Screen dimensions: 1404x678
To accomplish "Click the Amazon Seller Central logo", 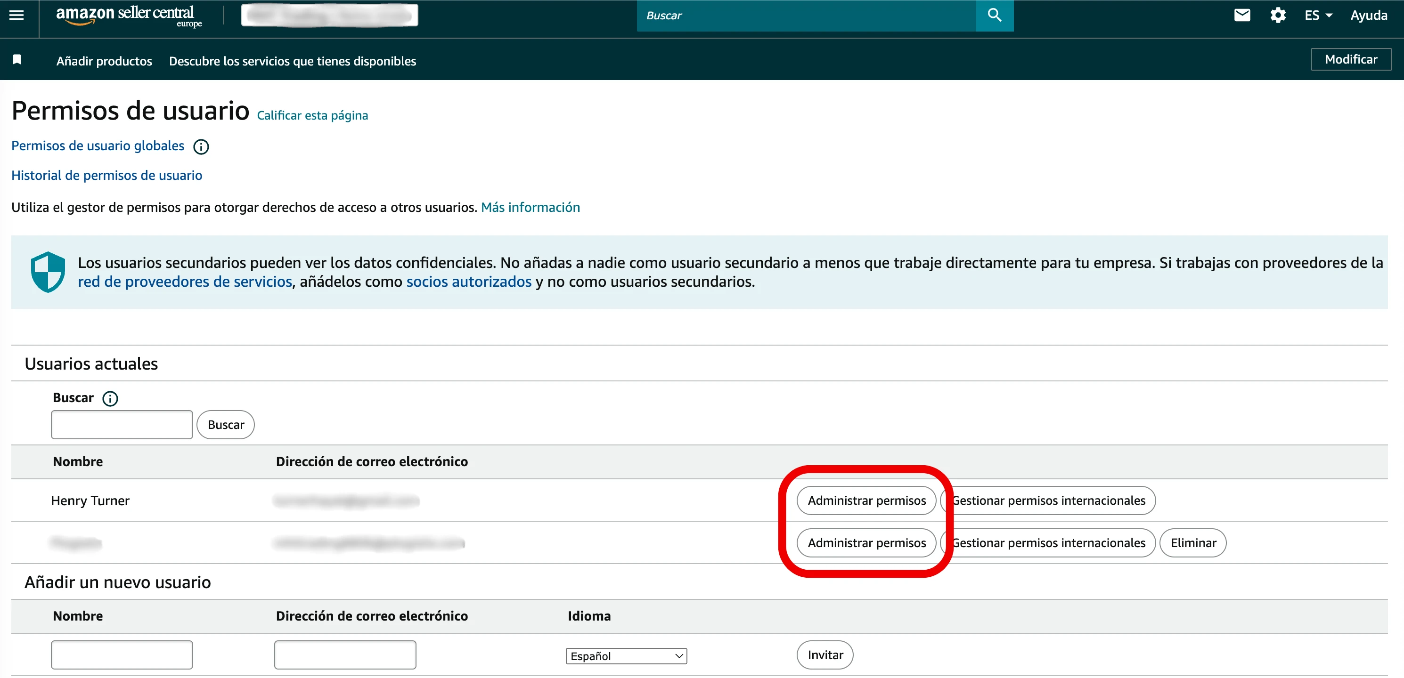I will [x=129, y=16].
